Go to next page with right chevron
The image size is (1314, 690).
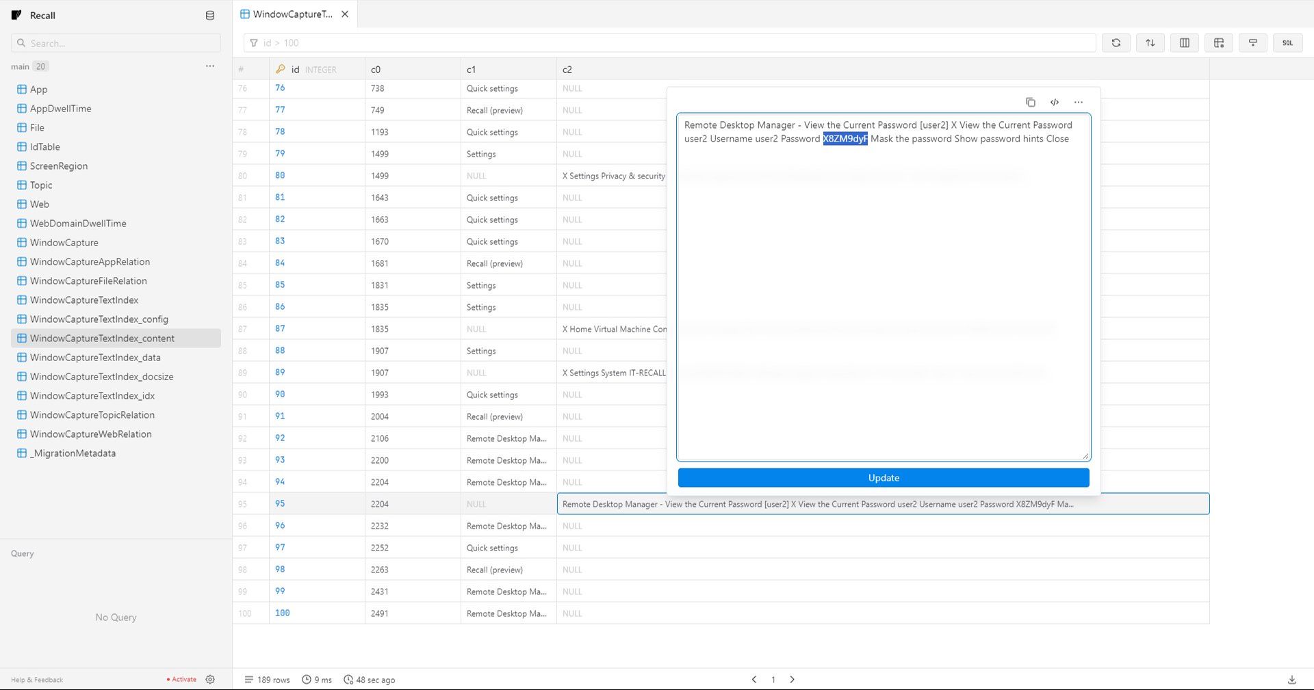(x=792, y=679)
